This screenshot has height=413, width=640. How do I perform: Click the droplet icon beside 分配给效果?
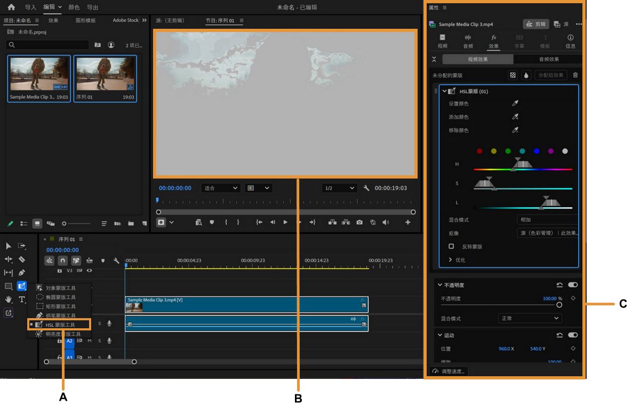tap(526, 75)
